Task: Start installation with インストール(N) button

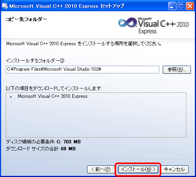Action: pos(138,169)
